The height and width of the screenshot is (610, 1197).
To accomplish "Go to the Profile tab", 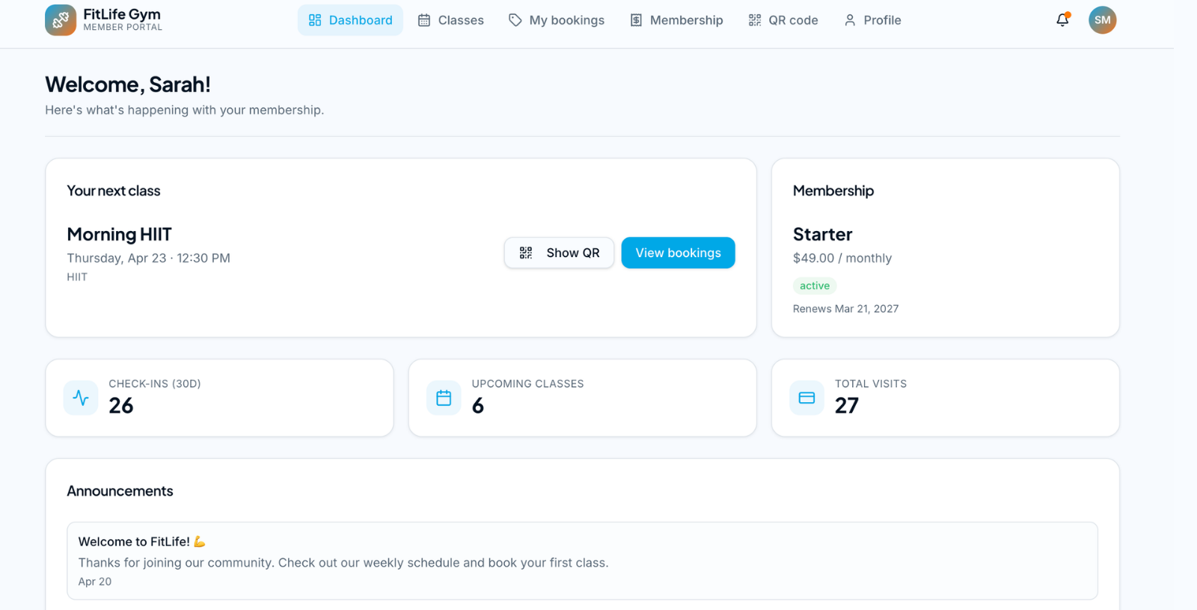I will point(872,20).
